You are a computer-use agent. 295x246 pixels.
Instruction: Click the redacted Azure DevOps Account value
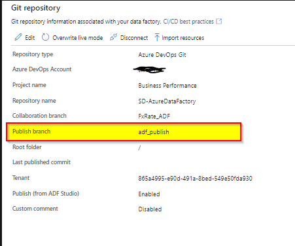click(150, 70)
